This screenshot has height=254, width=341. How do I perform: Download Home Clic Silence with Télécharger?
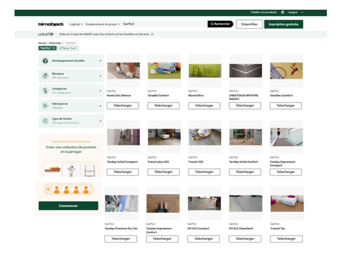(122, 106)
